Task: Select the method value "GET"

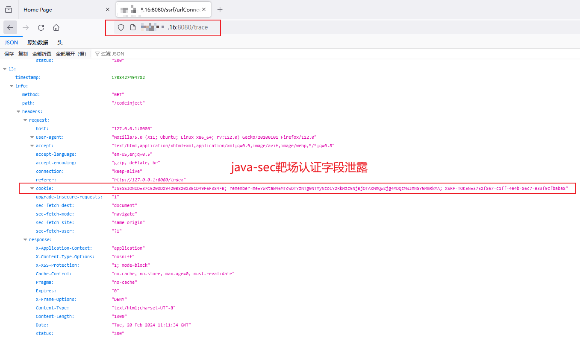Action: (x=118, y=94)
